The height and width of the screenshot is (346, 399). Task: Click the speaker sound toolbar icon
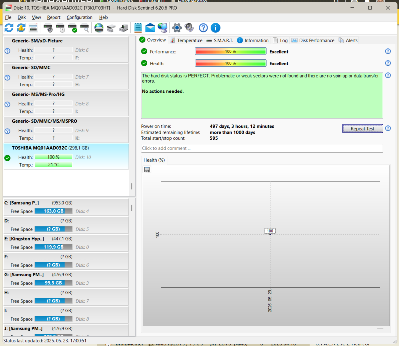point(189,28)
